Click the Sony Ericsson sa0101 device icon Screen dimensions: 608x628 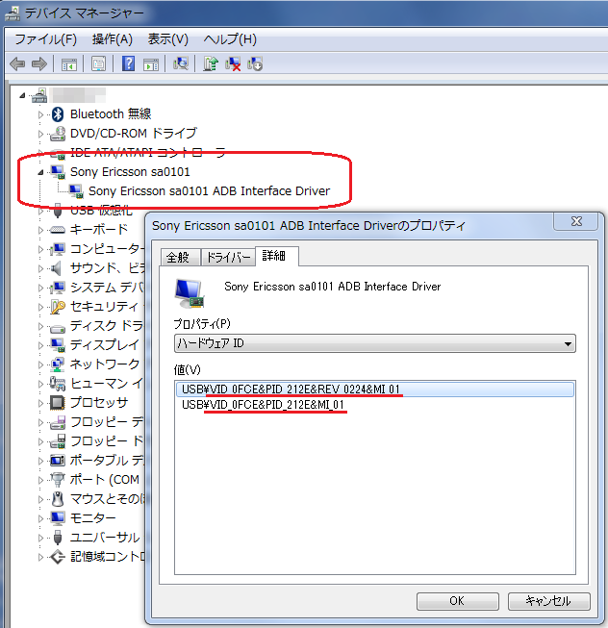pyautogui.click(x=58, y=172)
